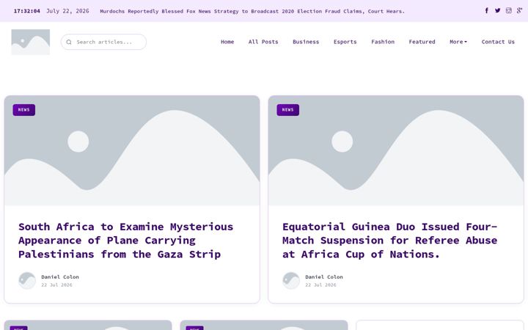Focus the Search articles field

[103, 42]
